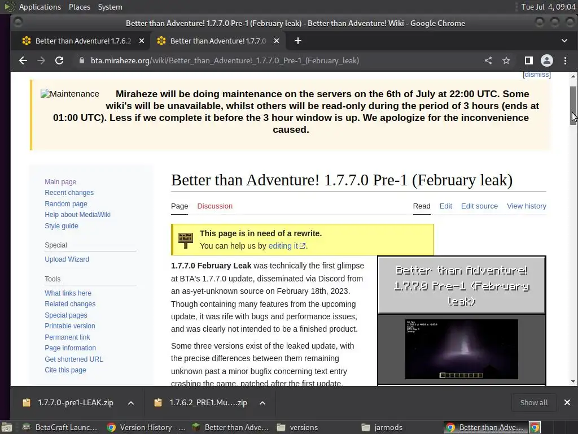Close the downloads bar
Screen dimensions: 578x434
click(567, 402)
